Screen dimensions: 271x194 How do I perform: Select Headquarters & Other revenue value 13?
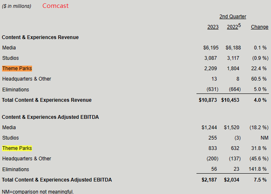point(214,79)
